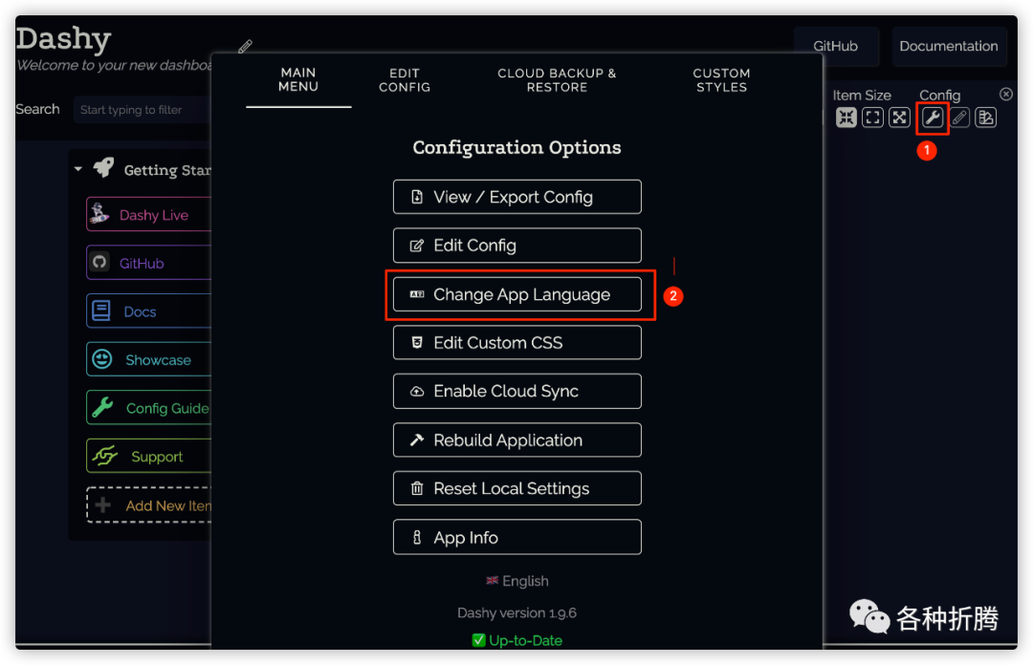This screenshot has height=665, width=1033.
Task: Click Change App Language button
Action: pyautogui.click(x=517, y=294)
